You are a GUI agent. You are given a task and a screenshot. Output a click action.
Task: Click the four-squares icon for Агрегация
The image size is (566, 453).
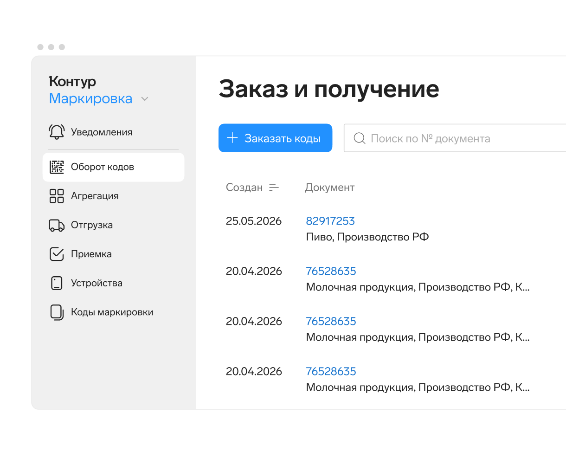click(x=57, y=196)
